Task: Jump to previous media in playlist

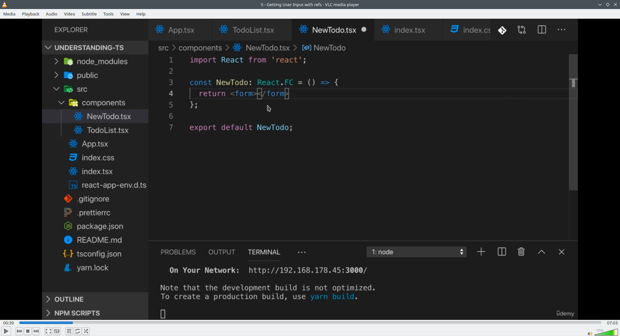Action: (19, 331)
